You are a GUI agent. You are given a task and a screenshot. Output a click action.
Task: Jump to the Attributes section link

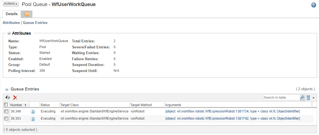pos(11,23)
